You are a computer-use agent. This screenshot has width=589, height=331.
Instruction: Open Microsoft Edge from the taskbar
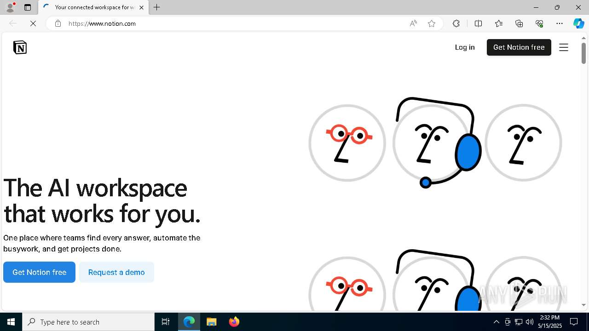click(x=189, y=322)
